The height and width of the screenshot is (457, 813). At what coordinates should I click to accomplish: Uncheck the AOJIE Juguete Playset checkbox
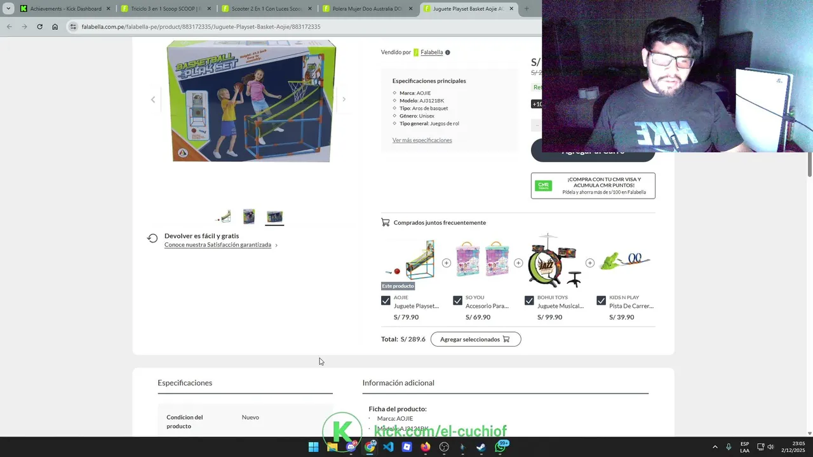(386, 300)
